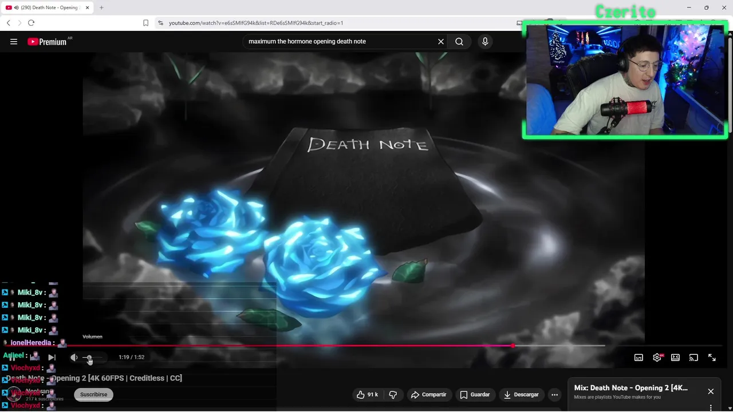733x412 pixels.
Task: Click the video title Death Note - Opening 2
Action: click(94, 378)
